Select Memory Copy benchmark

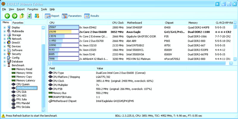tap(24, 77)
